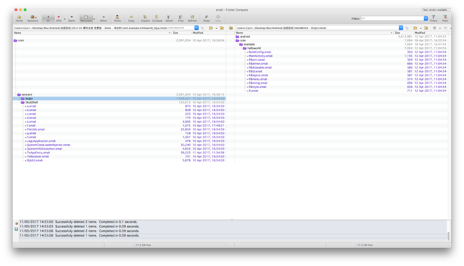The height and width of the screenshot is (266, 464).
Task: Click the left folder path field
Action: pyautogui.click(x=104, y=28)
